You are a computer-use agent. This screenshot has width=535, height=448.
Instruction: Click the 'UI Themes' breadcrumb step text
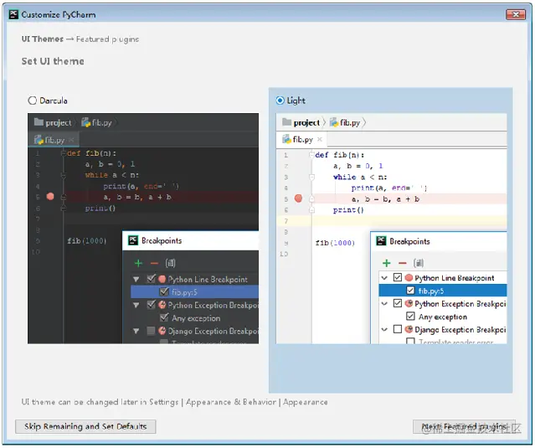tap(43, 39)
